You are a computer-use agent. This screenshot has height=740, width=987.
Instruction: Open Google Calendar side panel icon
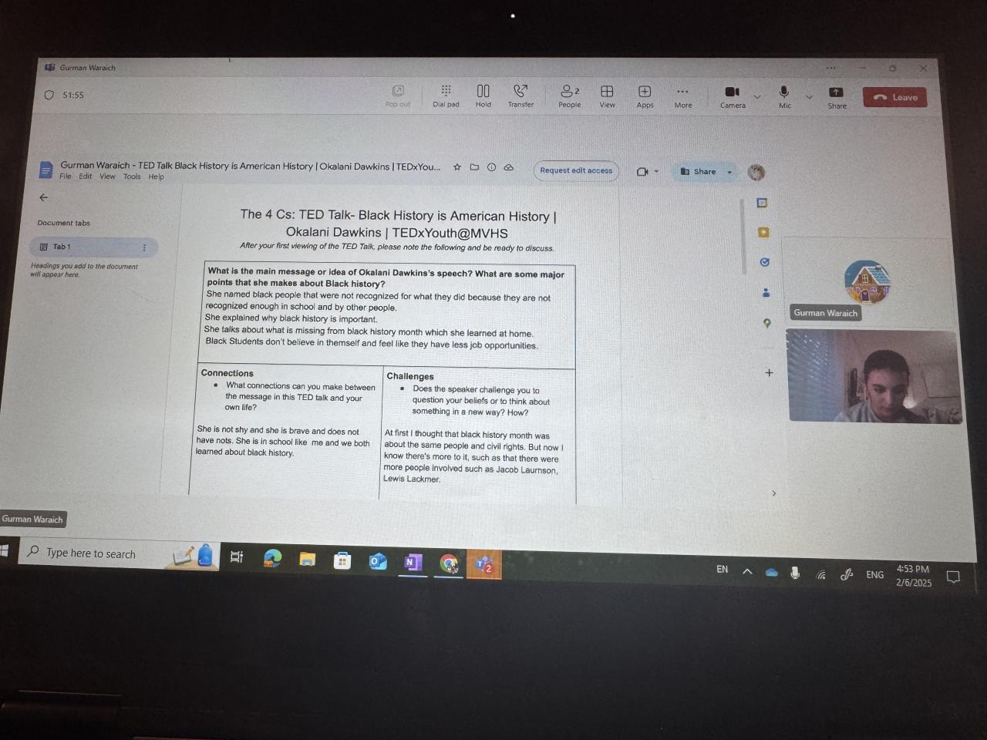762,203
